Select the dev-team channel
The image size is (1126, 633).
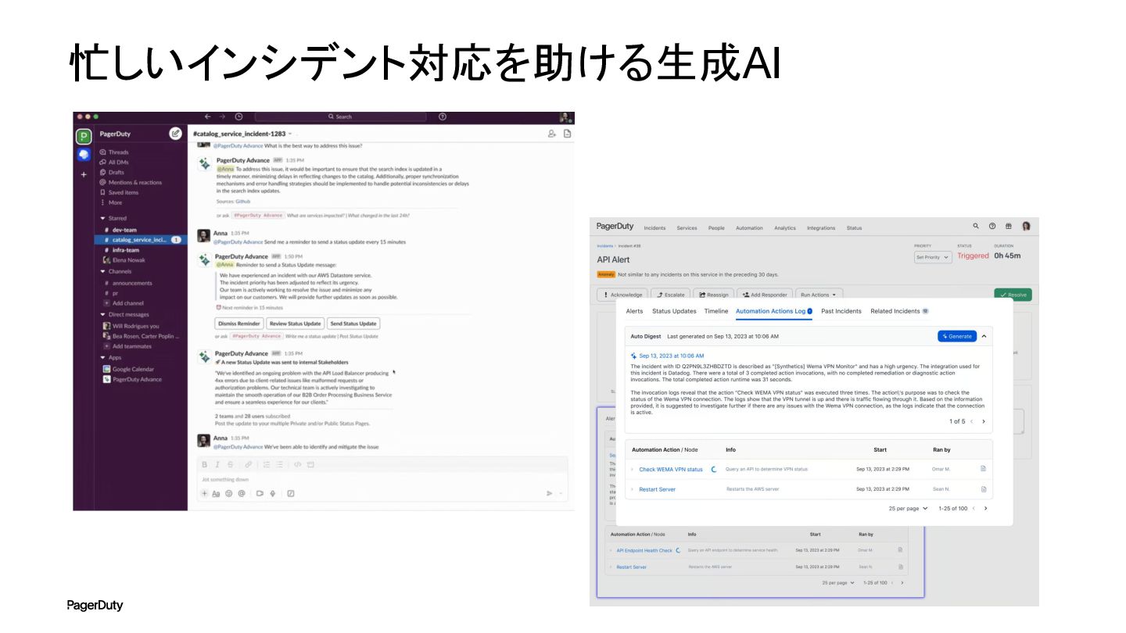124,230
